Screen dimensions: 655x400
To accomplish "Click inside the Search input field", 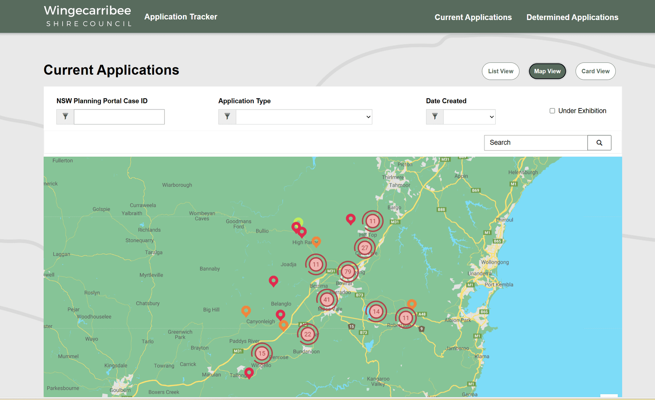I will tap(536, 143).
